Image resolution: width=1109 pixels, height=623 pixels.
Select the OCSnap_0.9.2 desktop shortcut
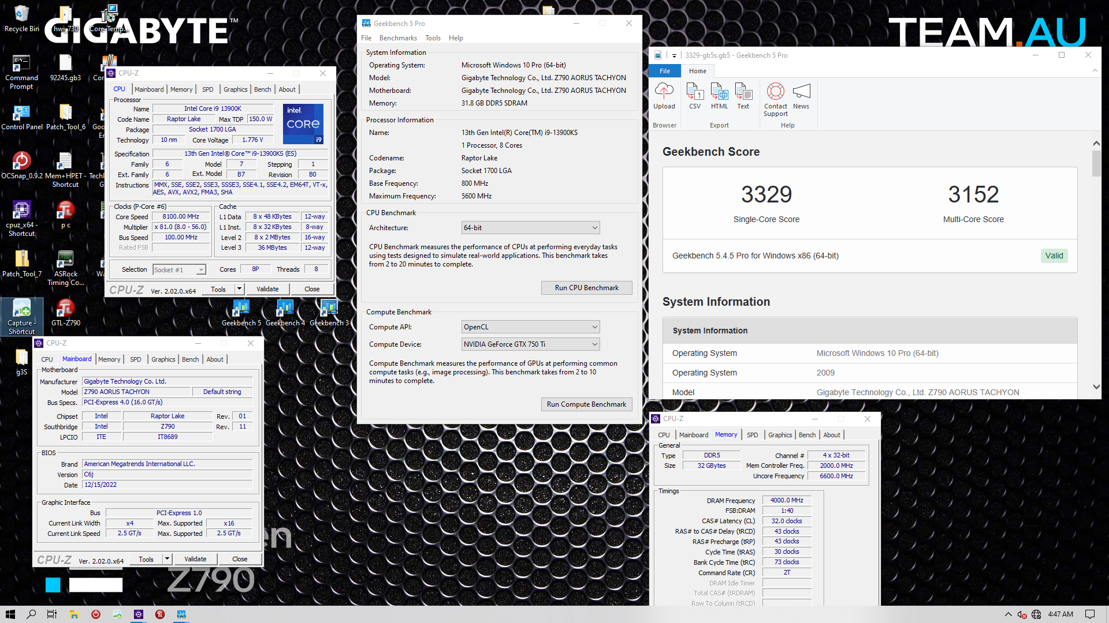click(21, 166)
